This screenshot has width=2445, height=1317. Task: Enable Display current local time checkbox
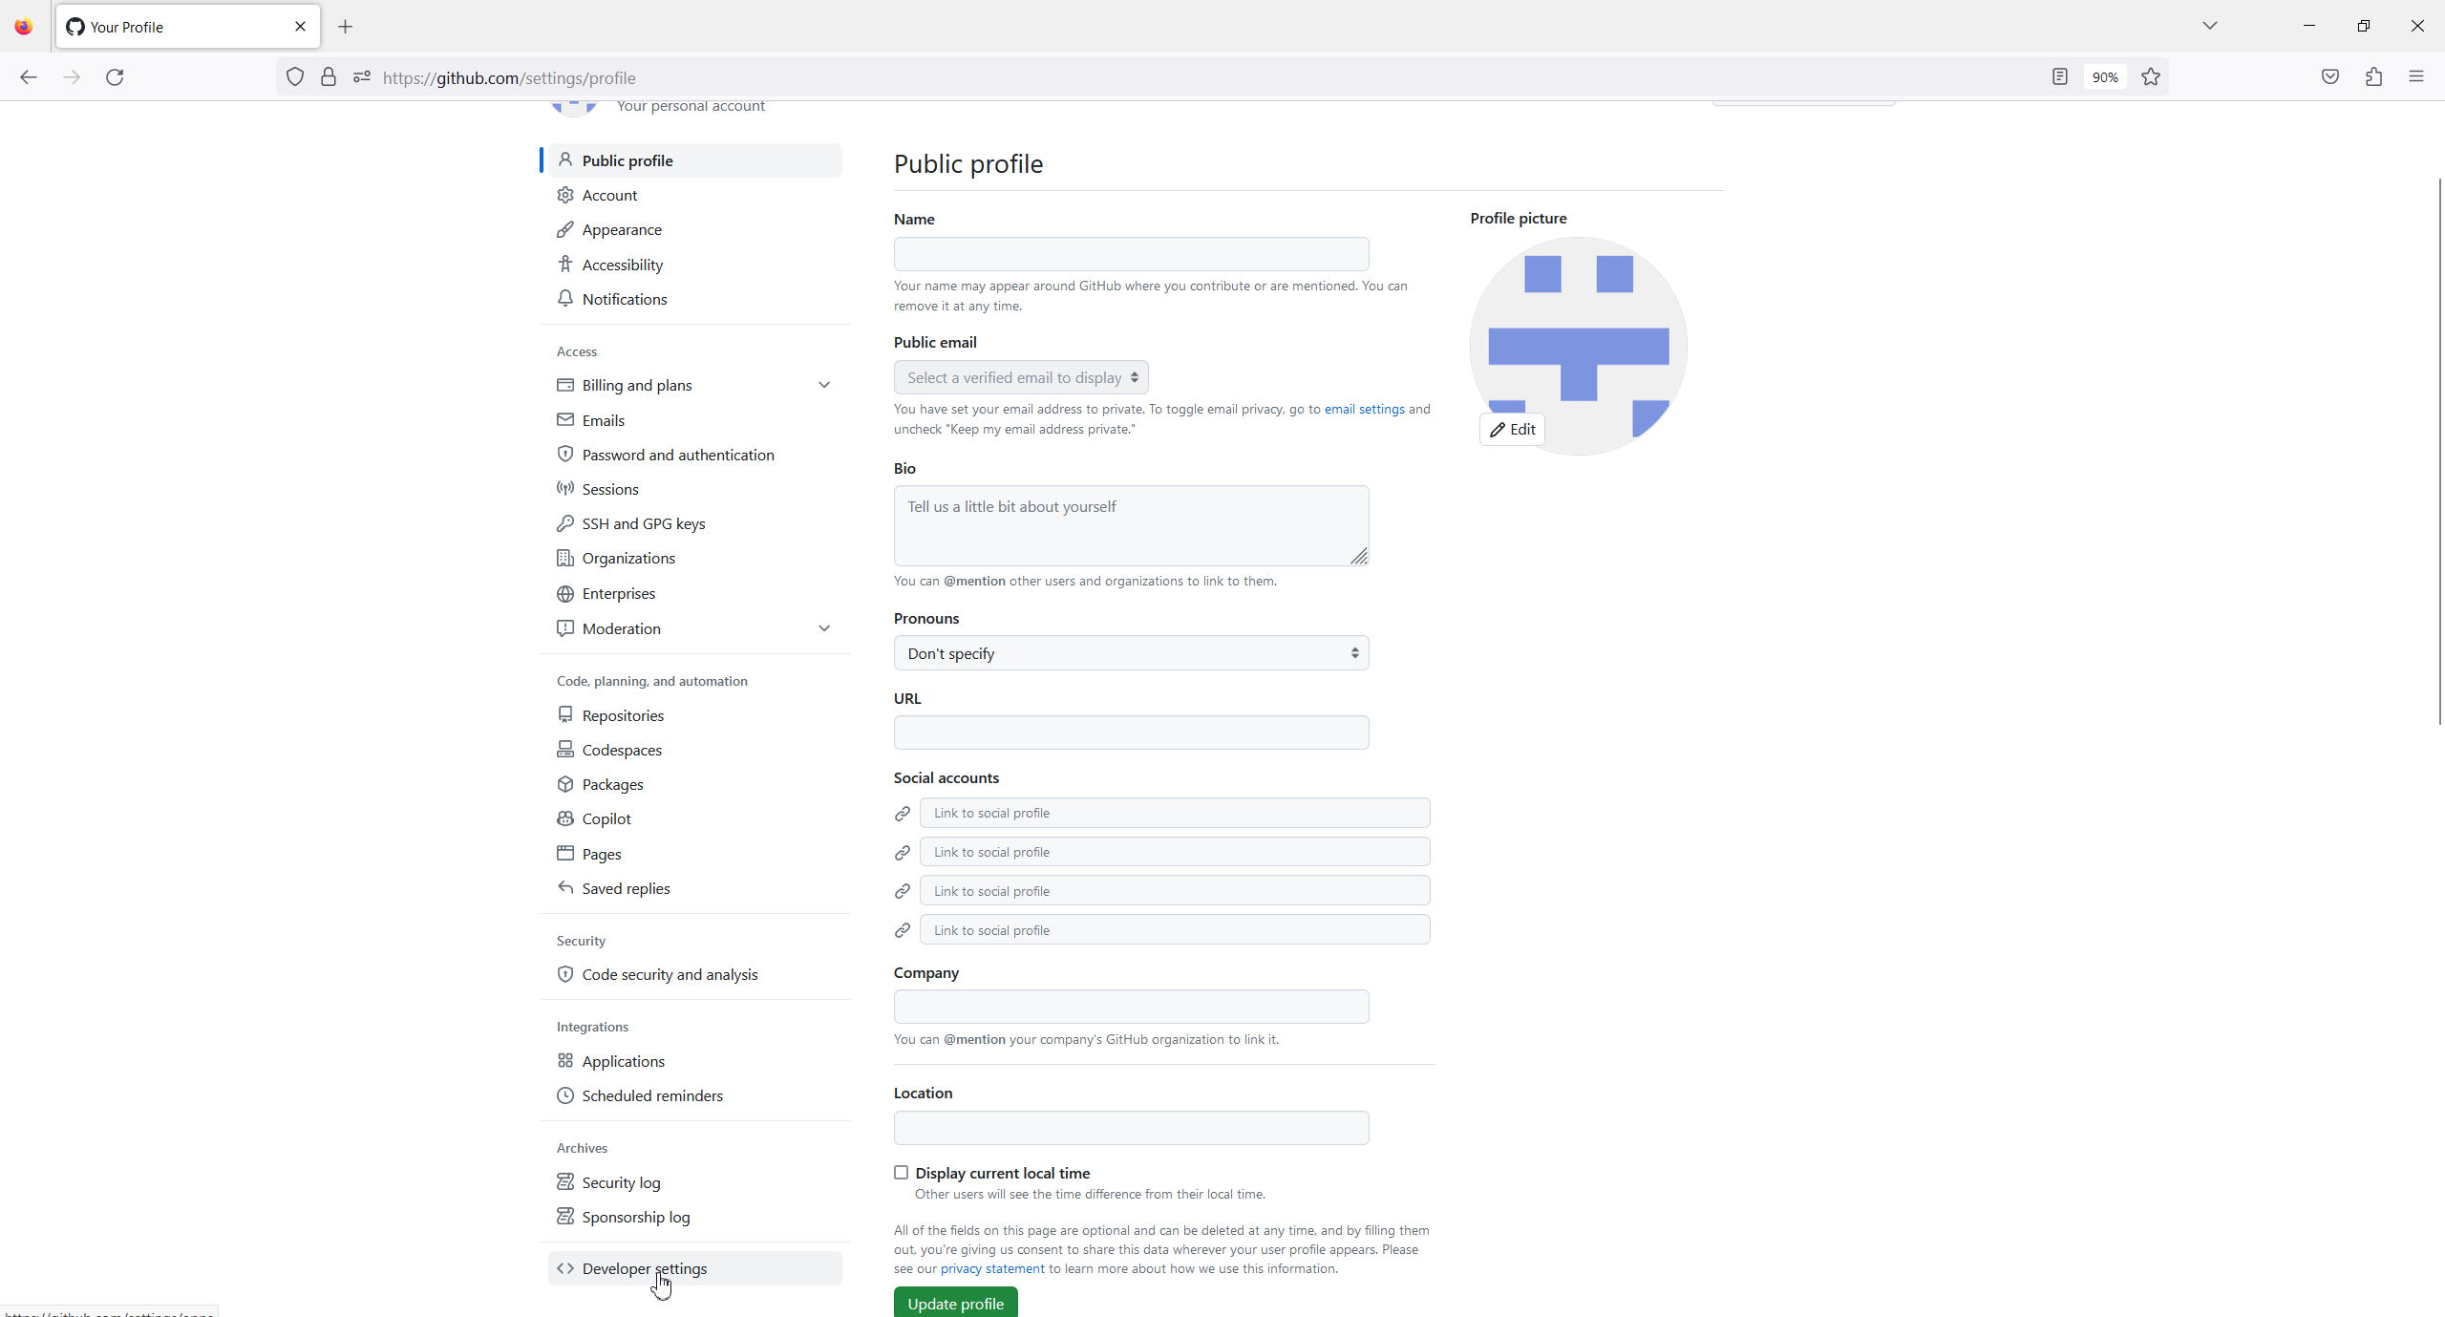[901, 1172]
